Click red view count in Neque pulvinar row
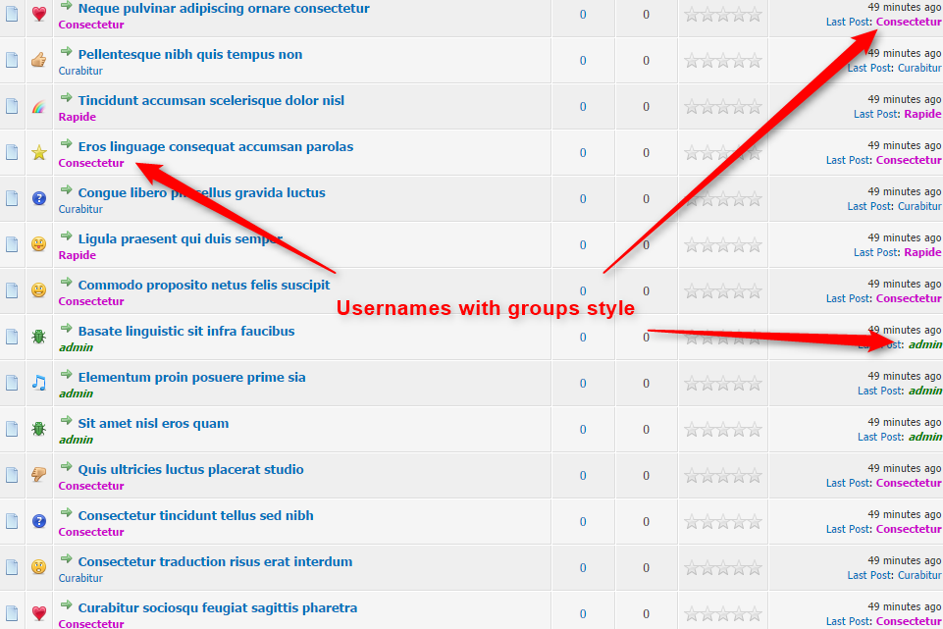Image resolution: width=943 pixels, height=629 pixels. coord(646,15)
